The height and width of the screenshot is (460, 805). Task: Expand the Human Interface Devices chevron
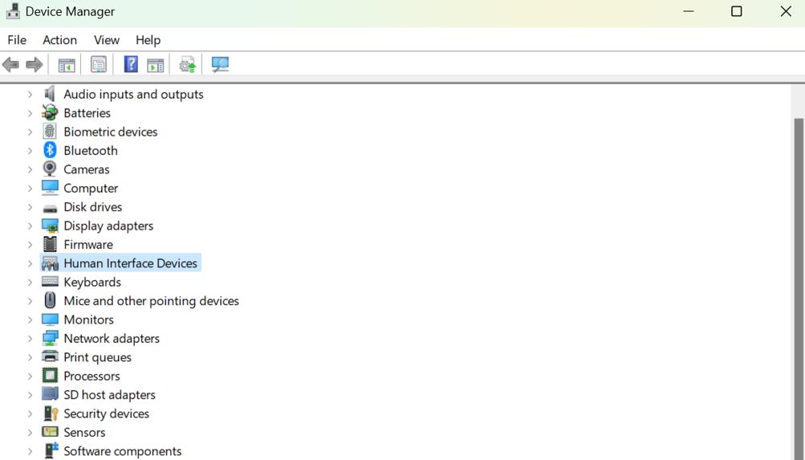pos(30,263)
